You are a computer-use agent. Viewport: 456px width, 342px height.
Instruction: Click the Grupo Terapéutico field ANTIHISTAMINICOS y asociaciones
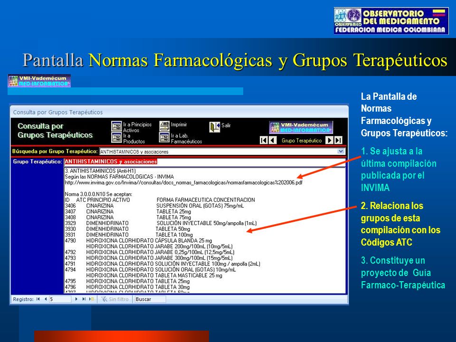(x=205, y=161)
